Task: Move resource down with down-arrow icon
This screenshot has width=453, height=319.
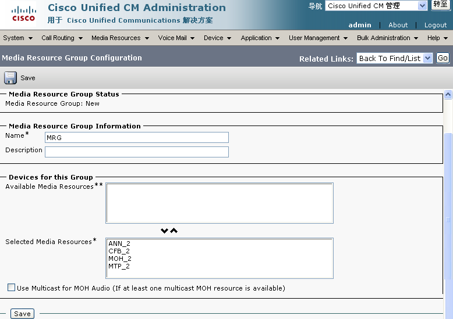Action: click(x=164, y=231)
